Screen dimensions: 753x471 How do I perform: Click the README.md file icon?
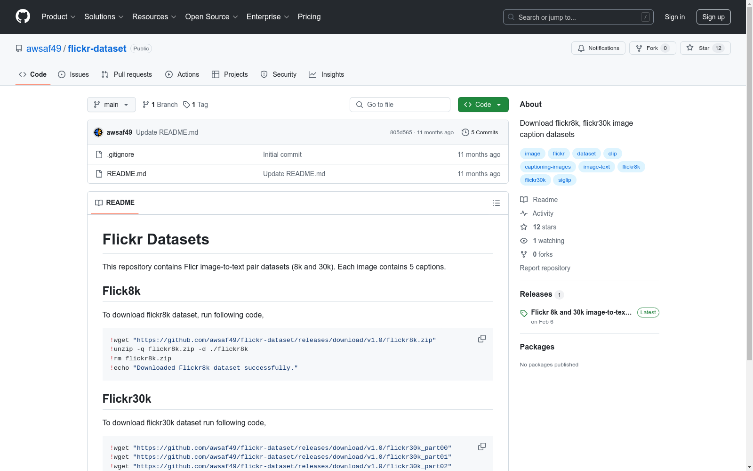pyautogui.click(x=99, y=174)
